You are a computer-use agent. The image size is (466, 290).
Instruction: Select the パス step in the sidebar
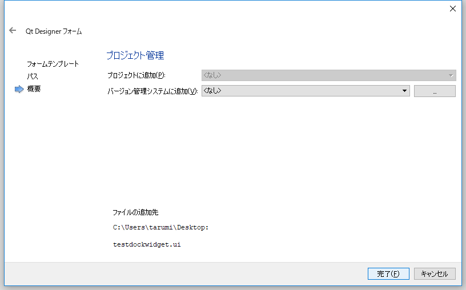pos(33,76)
